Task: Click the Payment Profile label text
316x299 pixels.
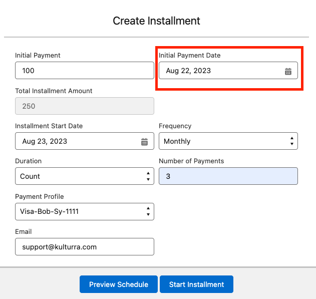Action: point(40,196)
